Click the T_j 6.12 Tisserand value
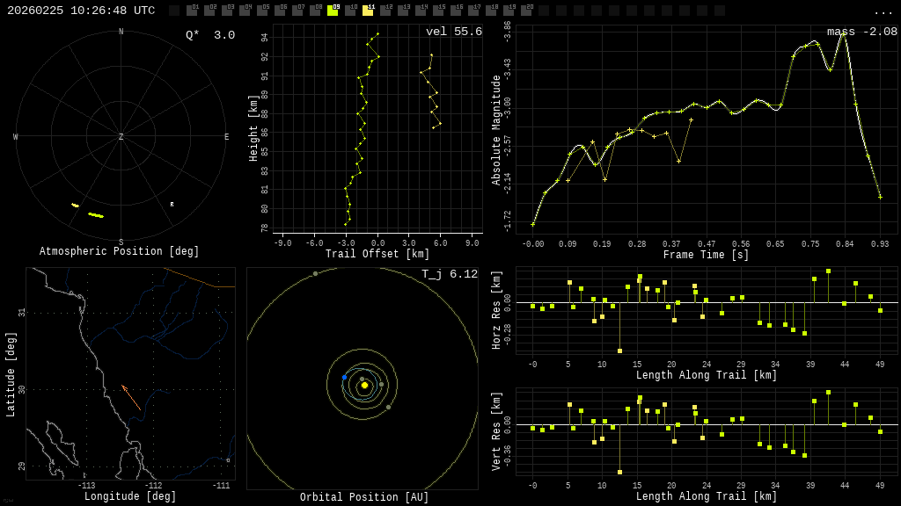The width and height of the screenshot is (901, 506). (449, 274)
